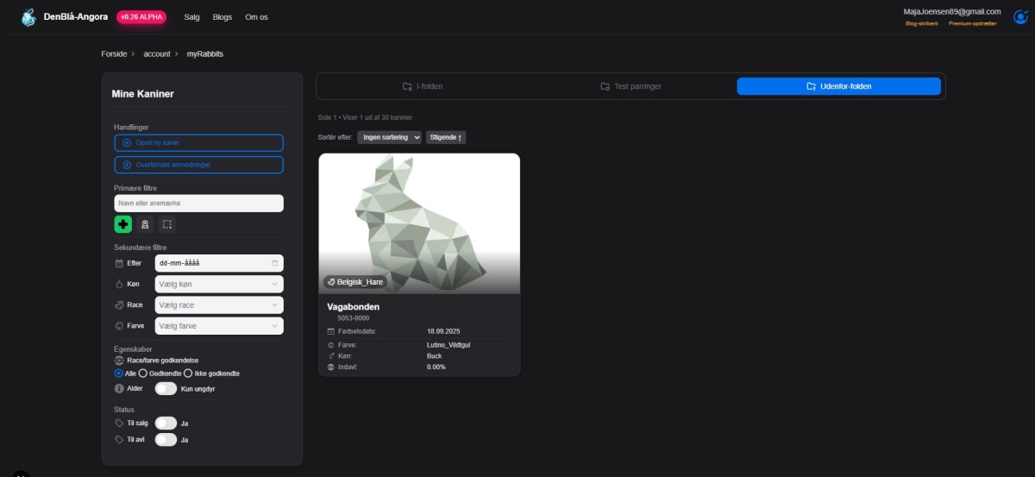
Task: Click the Belgisk_Hare breed badge
Action: 355,282
